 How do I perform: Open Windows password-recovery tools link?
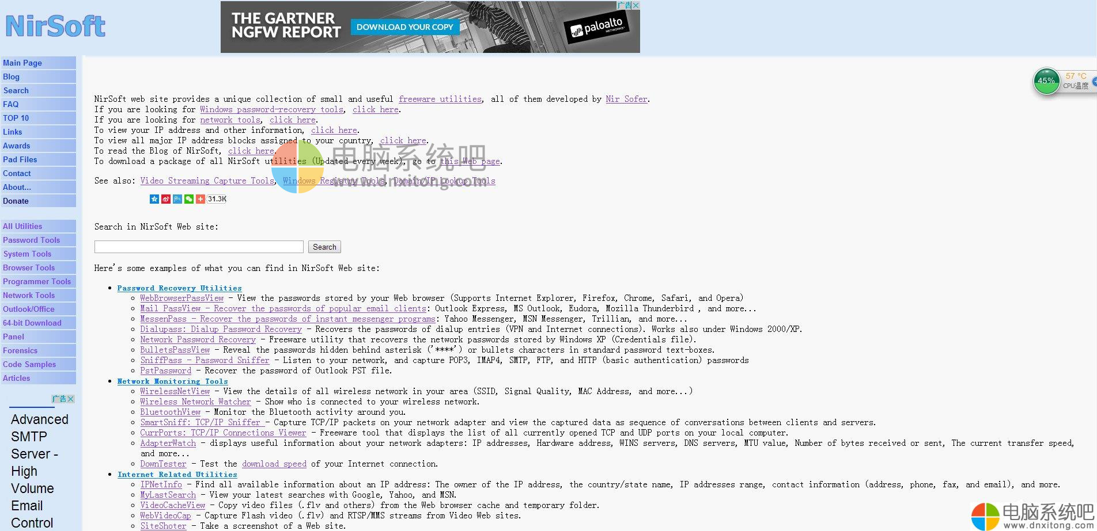pyautogui.click(x=271, y=109)
